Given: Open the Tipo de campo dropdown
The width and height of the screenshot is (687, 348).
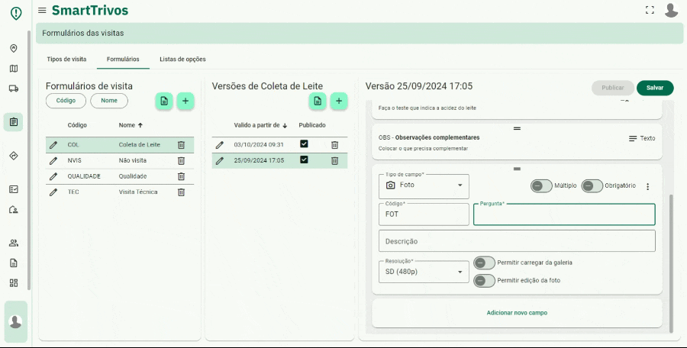Looking at the screenshot, I should (424, 186).
